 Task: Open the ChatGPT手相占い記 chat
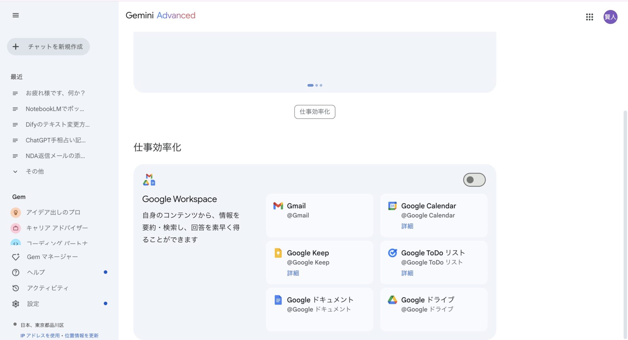coord(56,140)
